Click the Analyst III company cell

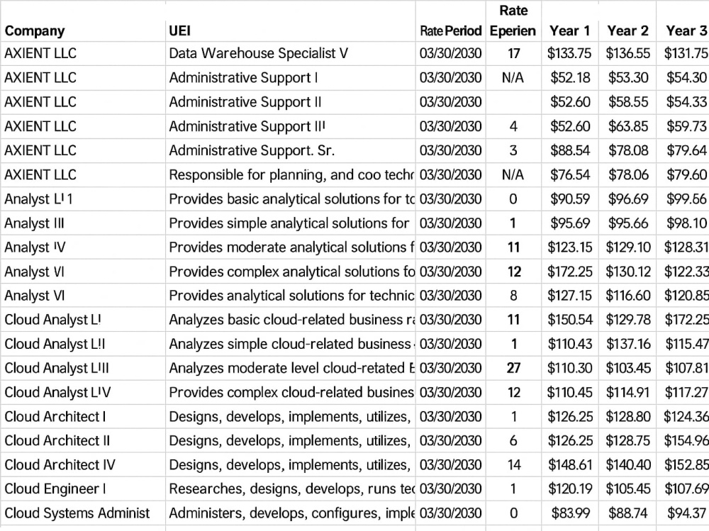click(x=83, y=223)
